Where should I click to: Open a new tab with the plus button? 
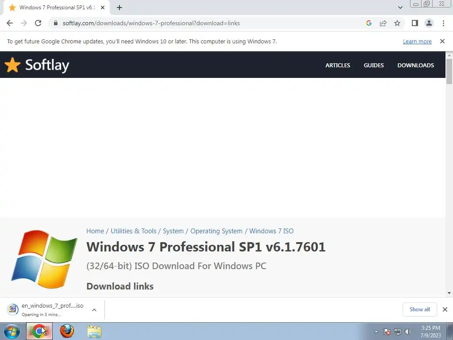[119, 8]
